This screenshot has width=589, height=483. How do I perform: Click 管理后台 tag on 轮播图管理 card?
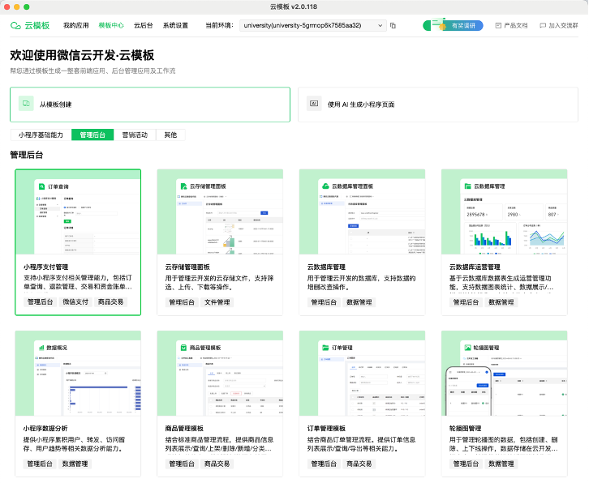pos(466,464)
